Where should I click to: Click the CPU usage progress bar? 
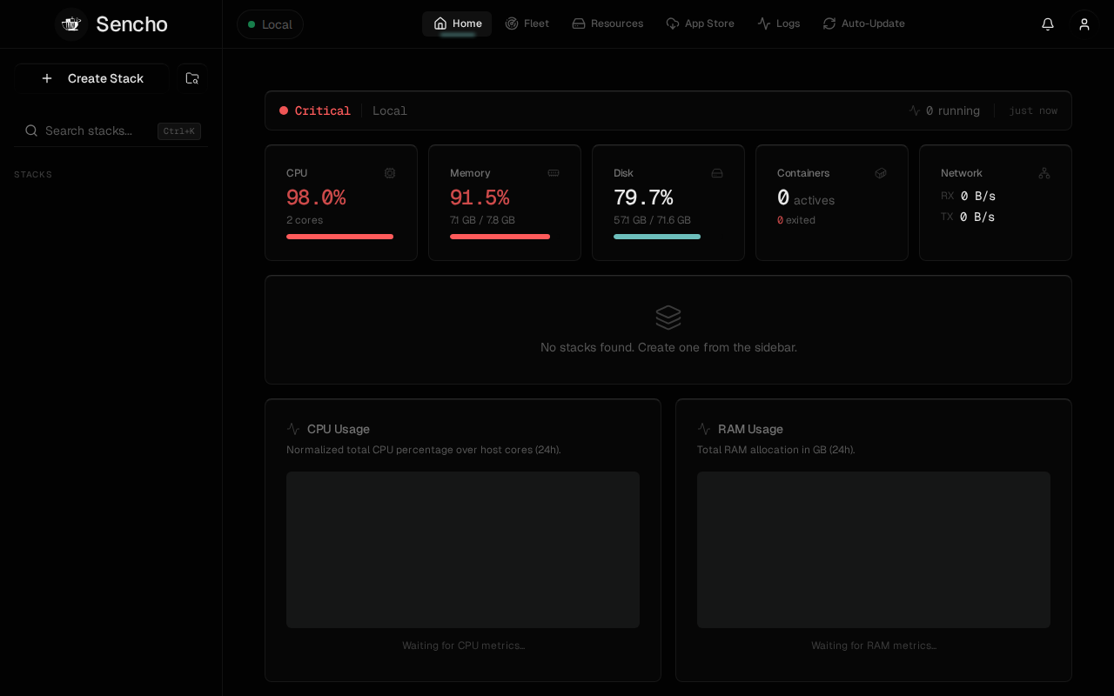(x=340, y=237)
